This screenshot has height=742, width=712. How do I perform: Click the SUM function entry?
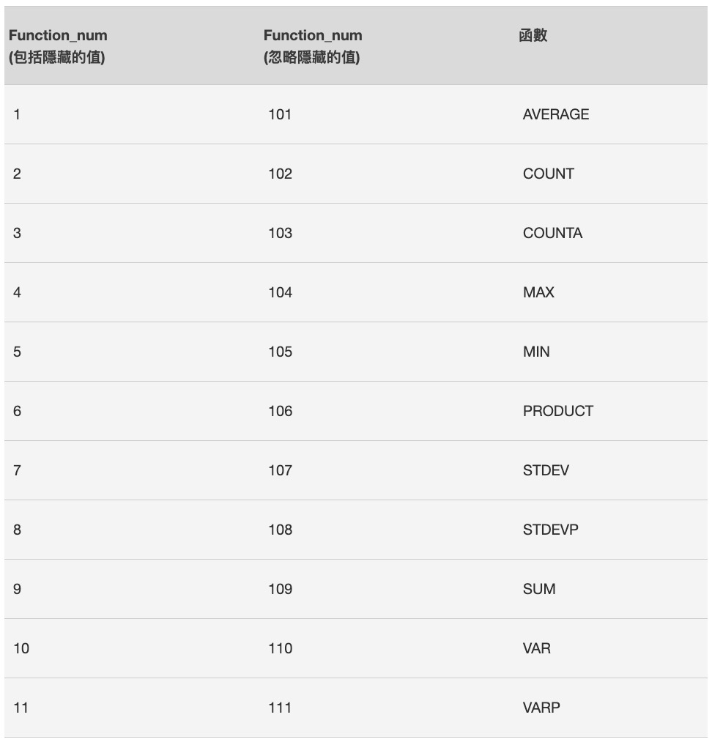[x=539, y=589]
